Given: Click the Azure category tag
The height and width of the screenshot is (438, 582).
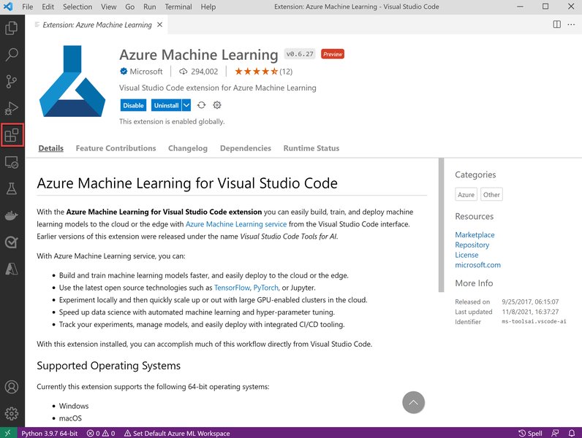Looking at the screenshot, I should pyautogui.click(x=466, y=194).
